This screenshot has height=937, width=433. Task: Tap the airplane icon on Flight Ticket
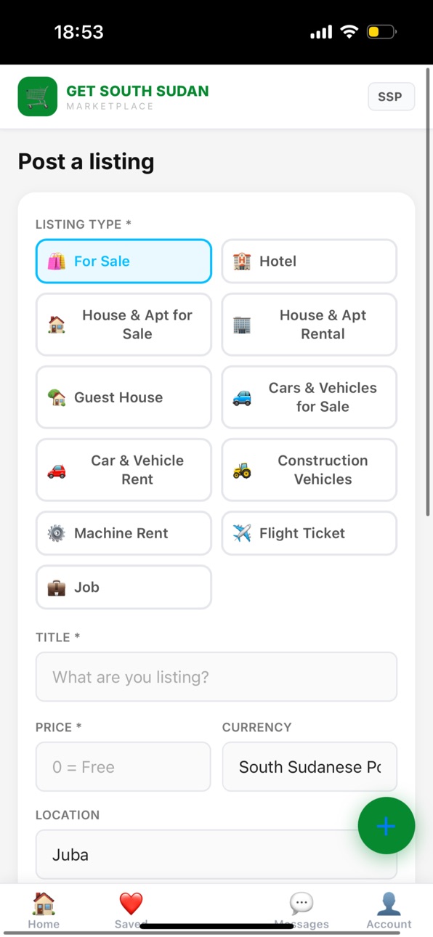coord(242,533)
